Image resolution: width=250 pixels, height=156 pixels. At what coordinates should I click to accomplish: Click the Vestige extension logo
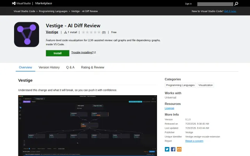click(x=27, y=34)
